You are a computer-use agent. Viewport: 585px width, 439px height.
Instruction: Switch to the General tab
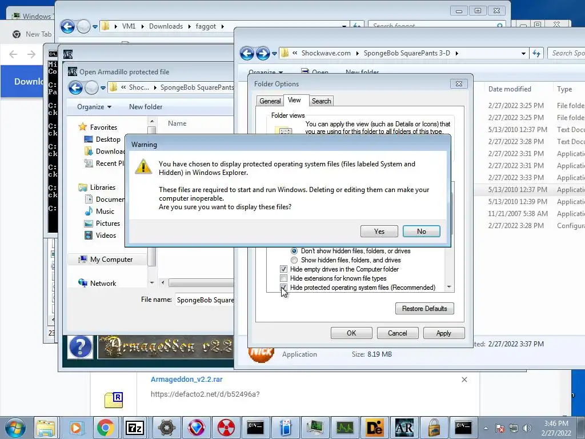point(270,101)
